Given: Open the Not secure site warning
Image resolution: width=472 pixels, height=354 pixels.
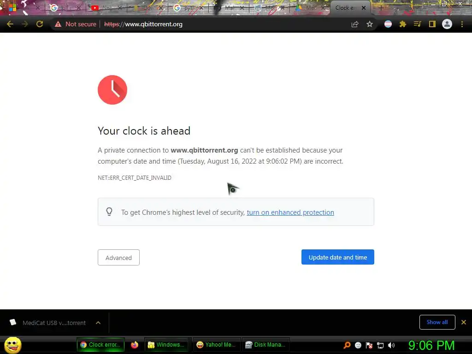Looking at the screenshot, I should [x=75, y=24].
